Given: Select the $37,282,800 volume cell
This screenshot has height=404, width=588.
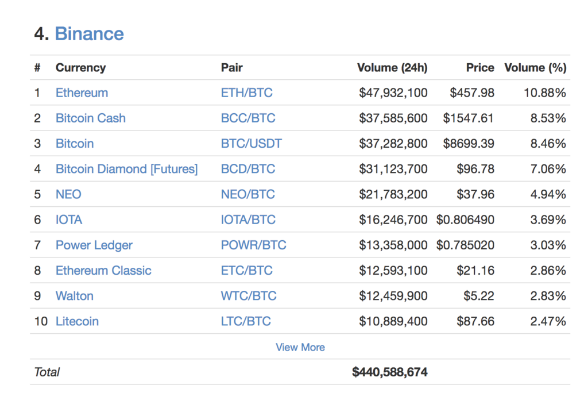Looking at the screenshot, I should [x=393, y=144].
